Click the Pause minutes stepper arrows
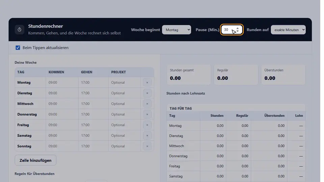Screen dimensions: 324x182 click(238, 30)
